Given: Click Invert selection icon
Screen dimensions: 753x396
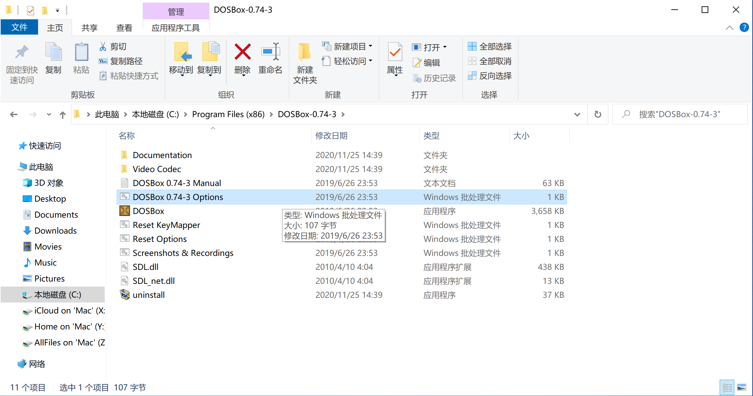Looking at the screenshot, I should coord(472,76).
